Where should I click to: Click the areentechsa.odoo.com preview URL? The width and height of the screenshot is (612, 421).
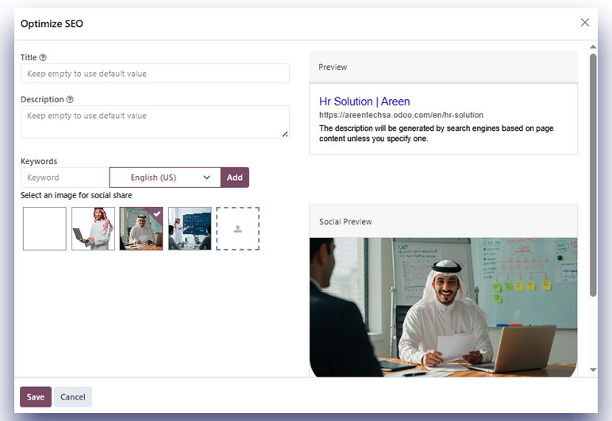tap(401, 115)
